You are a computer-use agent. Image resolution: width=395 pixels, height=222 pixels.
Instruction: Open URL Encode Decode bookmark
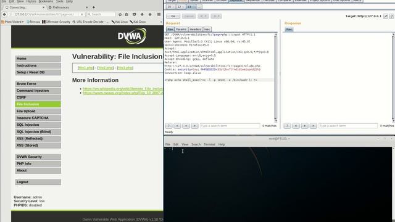click(x=90, y=22)
